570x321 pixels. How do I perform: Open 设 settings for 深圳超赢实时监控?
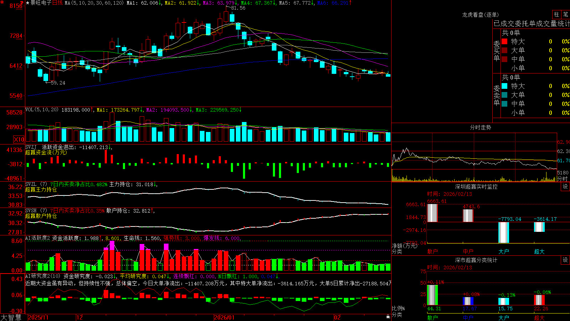pos(565,187)
